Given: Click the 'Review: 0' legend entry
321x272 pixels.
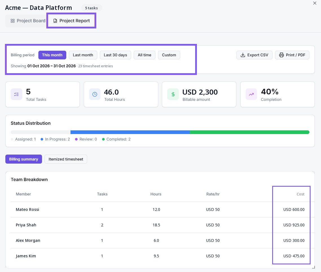Looking at the screenshot, I should [86, 139].
